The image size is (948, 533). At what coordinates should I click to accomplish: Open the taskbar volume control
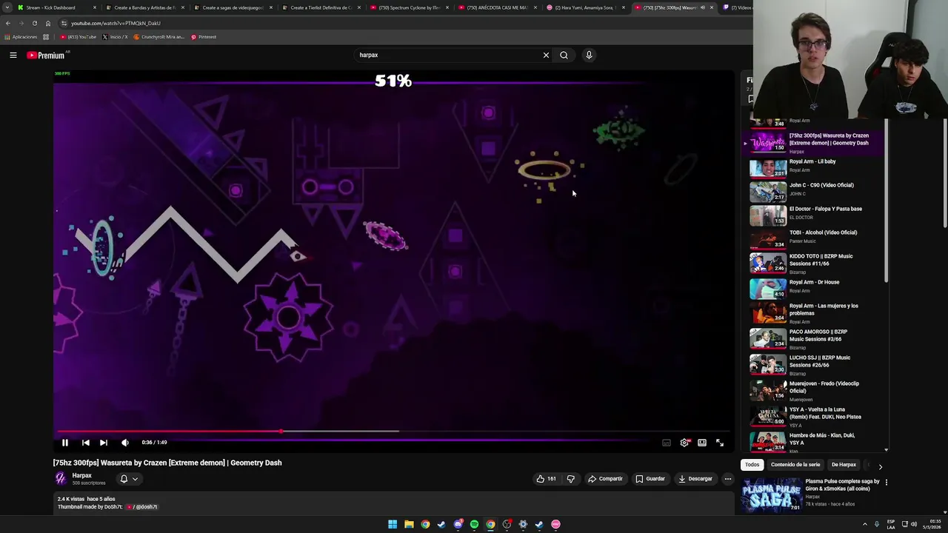[x=915, y=524]
